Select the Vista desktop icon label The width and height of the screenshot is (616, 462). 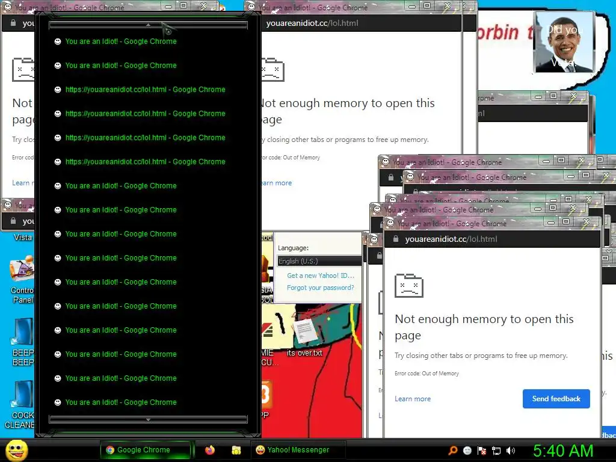(x=22, y=237)
